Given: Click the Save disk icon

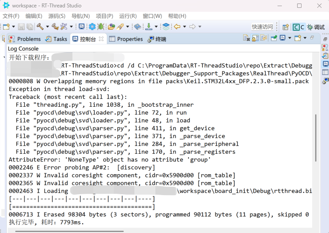Looking at the screenshot, I should pos(21,27).
